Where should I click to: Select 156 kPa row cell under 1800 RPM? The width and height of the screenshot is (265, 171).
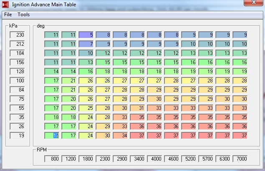click(x=86, y=62)
